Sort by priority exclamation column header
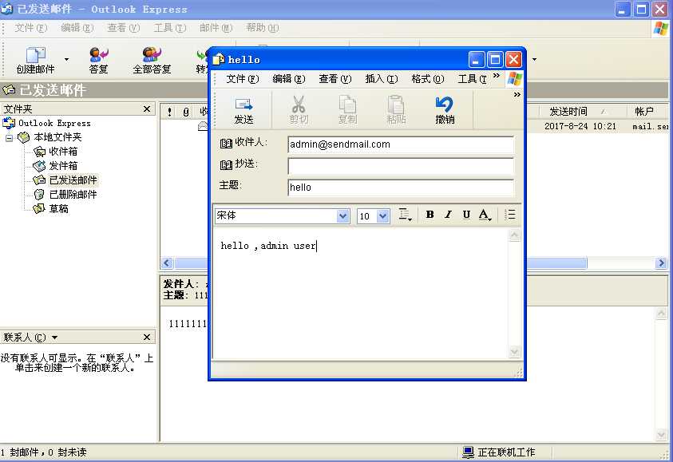Screen dimensions: 673x462 (x=170, y=112)
